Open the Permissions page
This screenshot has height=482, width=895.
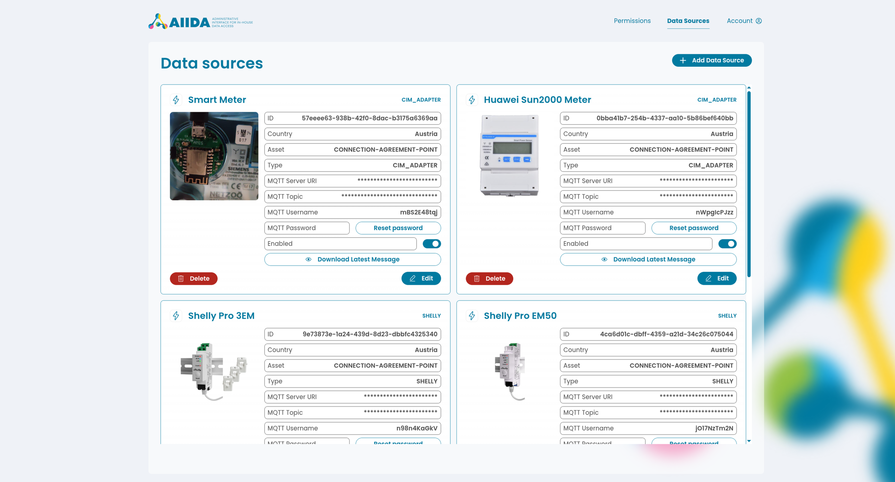[x=632, y=20]
